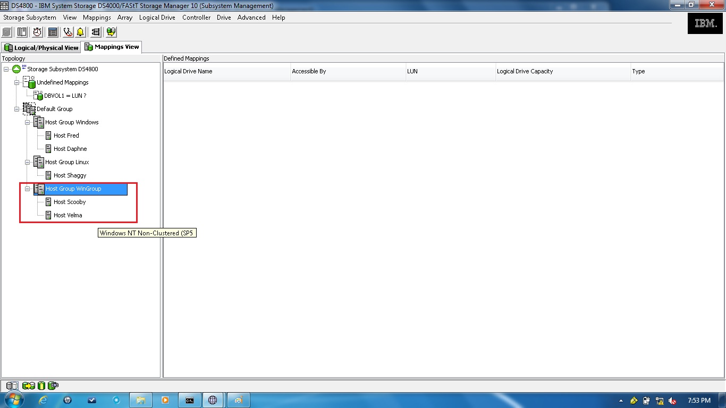Viewport: 726px width, 408px height.
Task: Collapse the Host Group WinGroup branch
Action: 27,189
